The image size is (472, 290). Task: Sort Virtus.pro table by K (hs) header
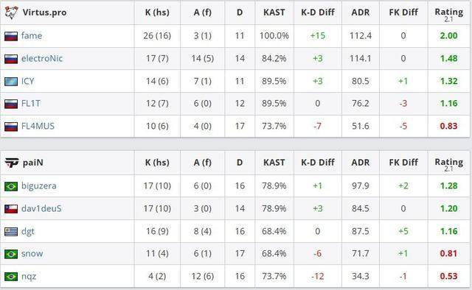tap(157, 13)
